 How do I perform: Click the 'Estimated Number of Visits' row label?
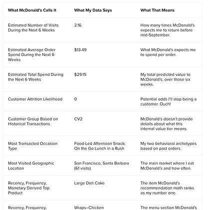pos(33,27)
